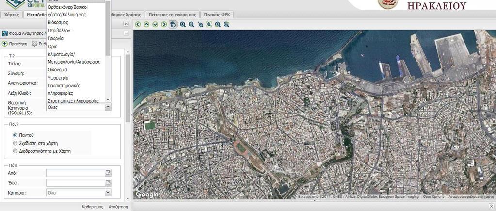Click the last magnifier icon in map toolbar
The height and width of the screenshot is (211, 496).
click(226, 24)
